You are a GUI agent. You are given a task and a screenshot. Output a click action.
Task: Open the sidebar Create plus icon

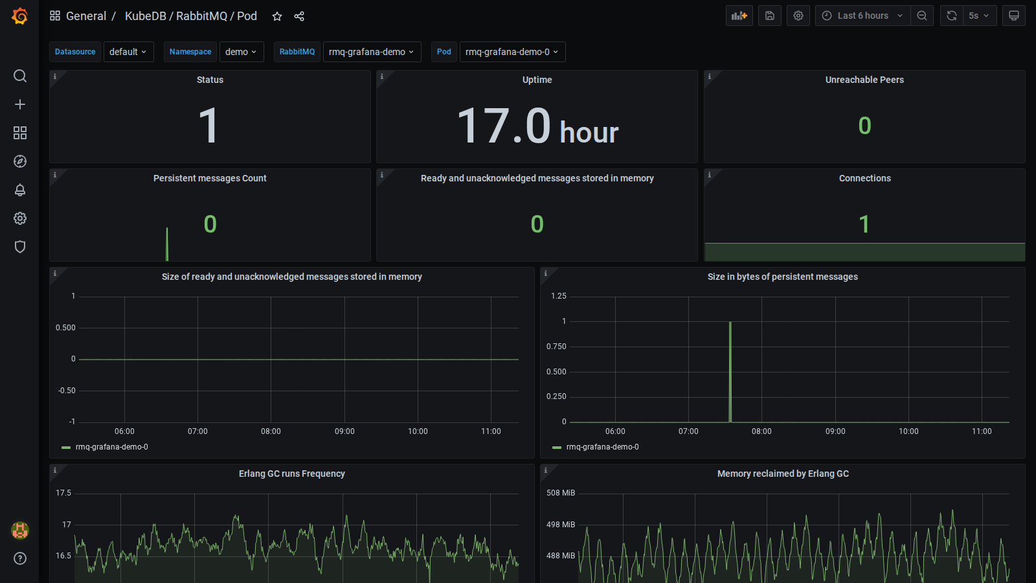pyautogui.click(x=20, y=104)
